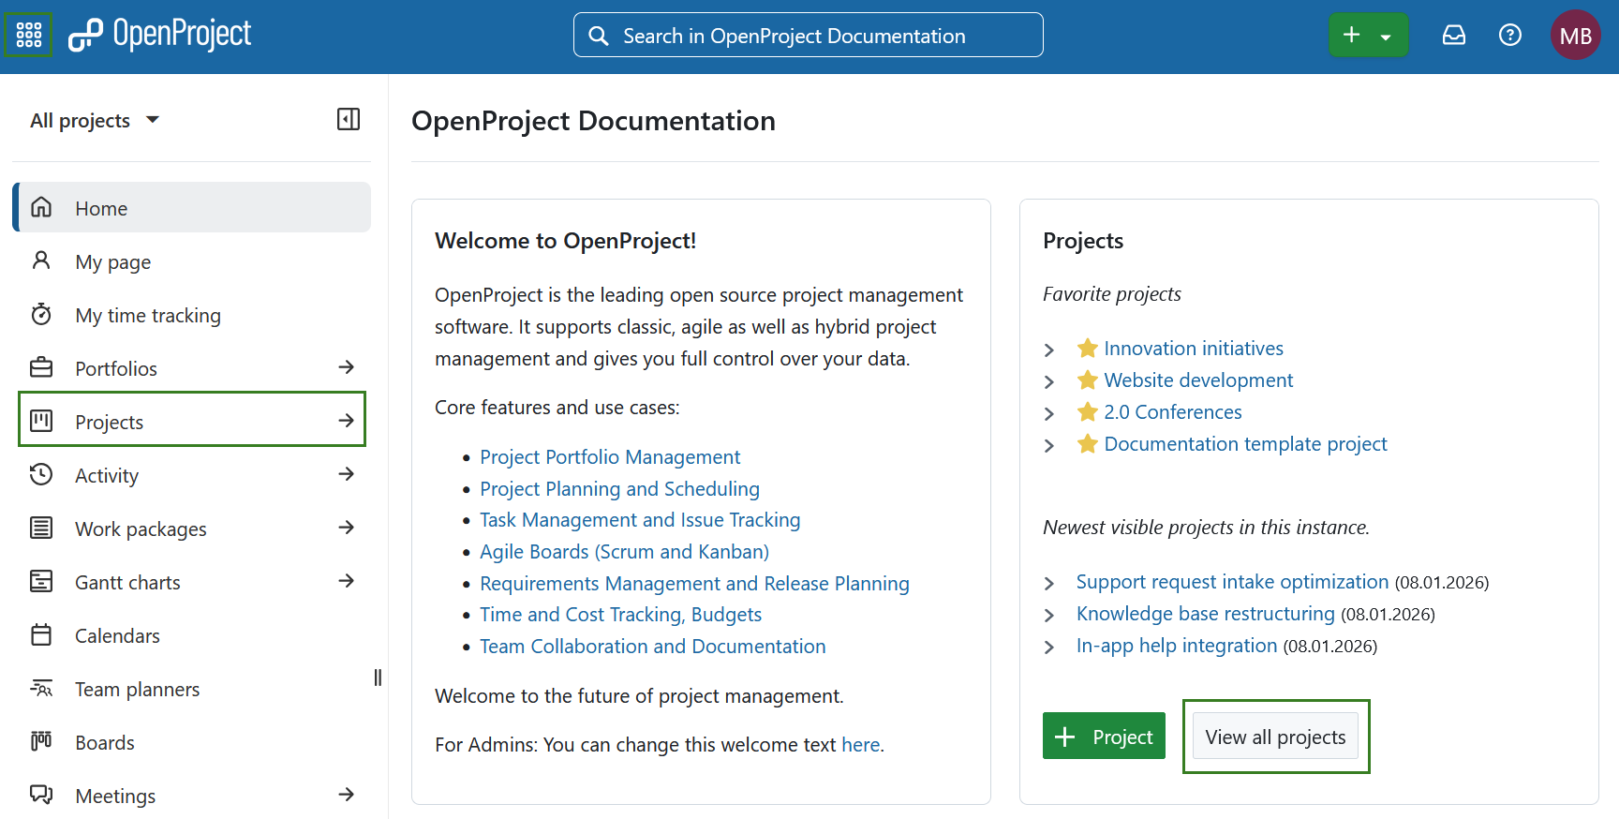Viewport: 1619px width, 819px height.
Task: Open Meetings submenu arrow
Action: (346, 795)
